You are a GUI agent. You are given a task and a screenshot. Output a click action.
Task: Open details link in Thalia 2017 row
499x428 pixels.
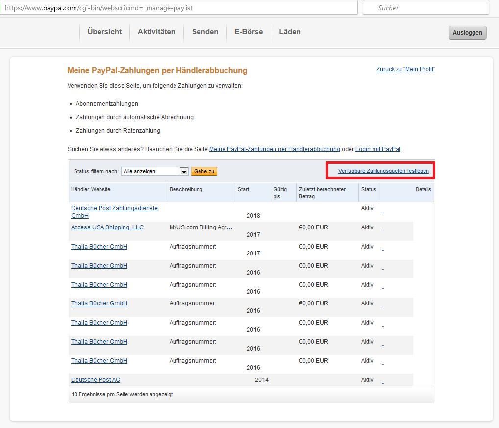click(383, 250)
